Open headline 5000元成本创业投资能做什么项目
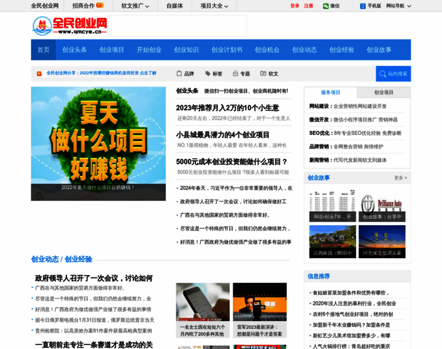442x349 pixels. [231, 162]
